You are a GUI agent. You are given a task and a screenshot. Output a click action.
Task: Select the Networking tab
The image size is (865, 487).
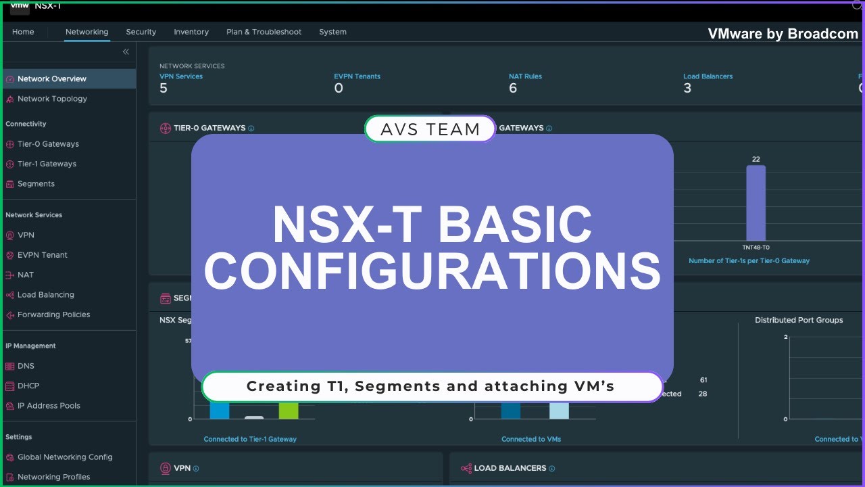click(x=86, y=32)
